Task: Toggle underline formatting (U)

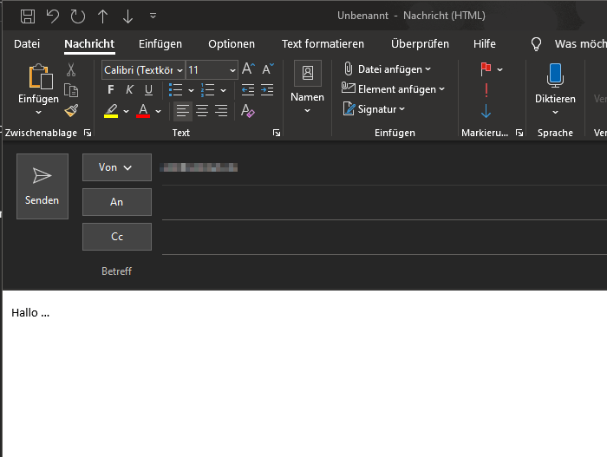Action: 148,90
